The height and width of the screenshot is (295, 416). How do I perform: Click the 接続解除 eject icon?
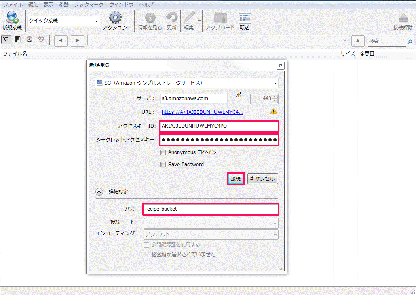pyautogui.click(x=403, y=18)
